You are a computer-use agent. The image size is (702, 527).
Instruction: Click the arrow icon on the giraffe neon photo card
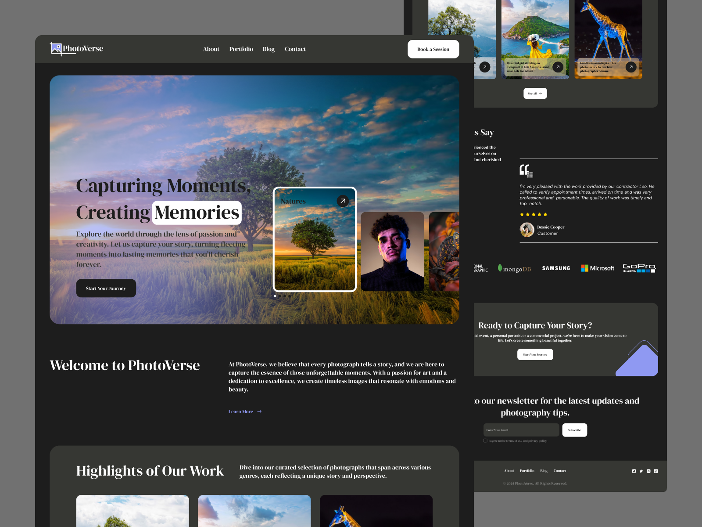[631, 67]
